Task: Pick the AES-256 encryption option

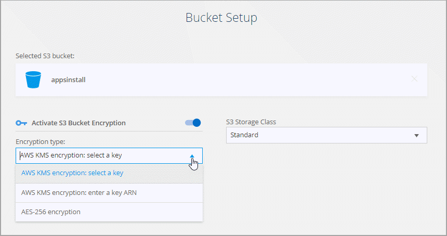Action: click(51, 212)
